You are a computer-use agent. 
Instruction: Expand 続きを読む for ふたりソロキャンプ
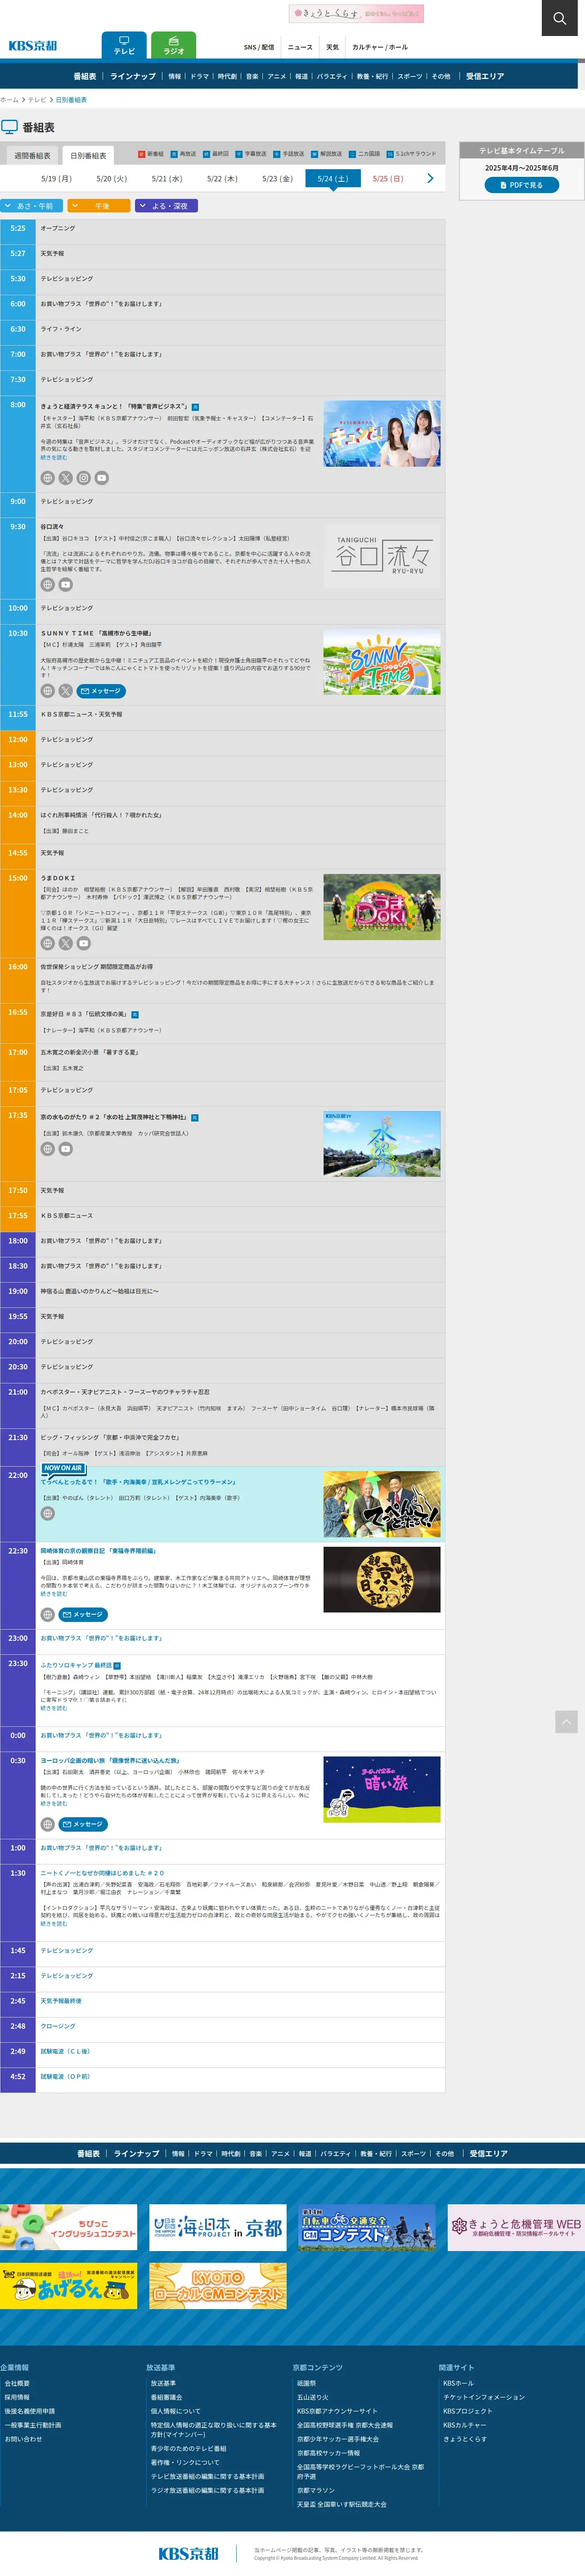(54, 1708)
